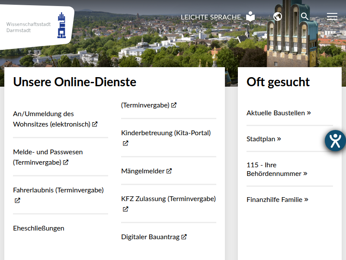
Task: Open Fahrerlaubnis Terminvergabe link
Action: [x=58, y=190]
